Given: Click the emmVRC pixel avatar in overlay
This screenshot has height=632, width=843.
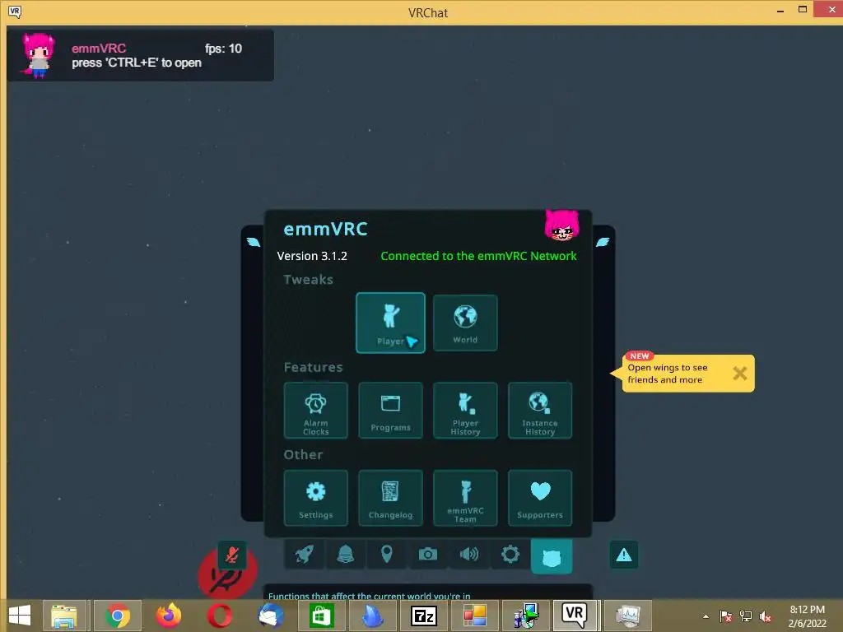Looking at the screenshot, I should pos(38,55).
